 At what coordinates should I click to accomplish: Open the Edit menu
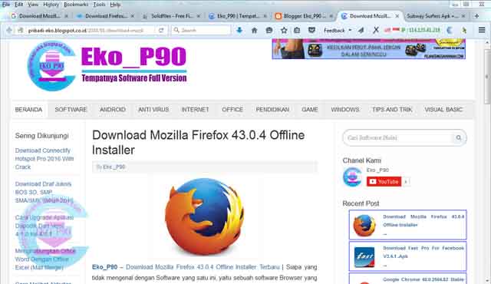[18, 5]
